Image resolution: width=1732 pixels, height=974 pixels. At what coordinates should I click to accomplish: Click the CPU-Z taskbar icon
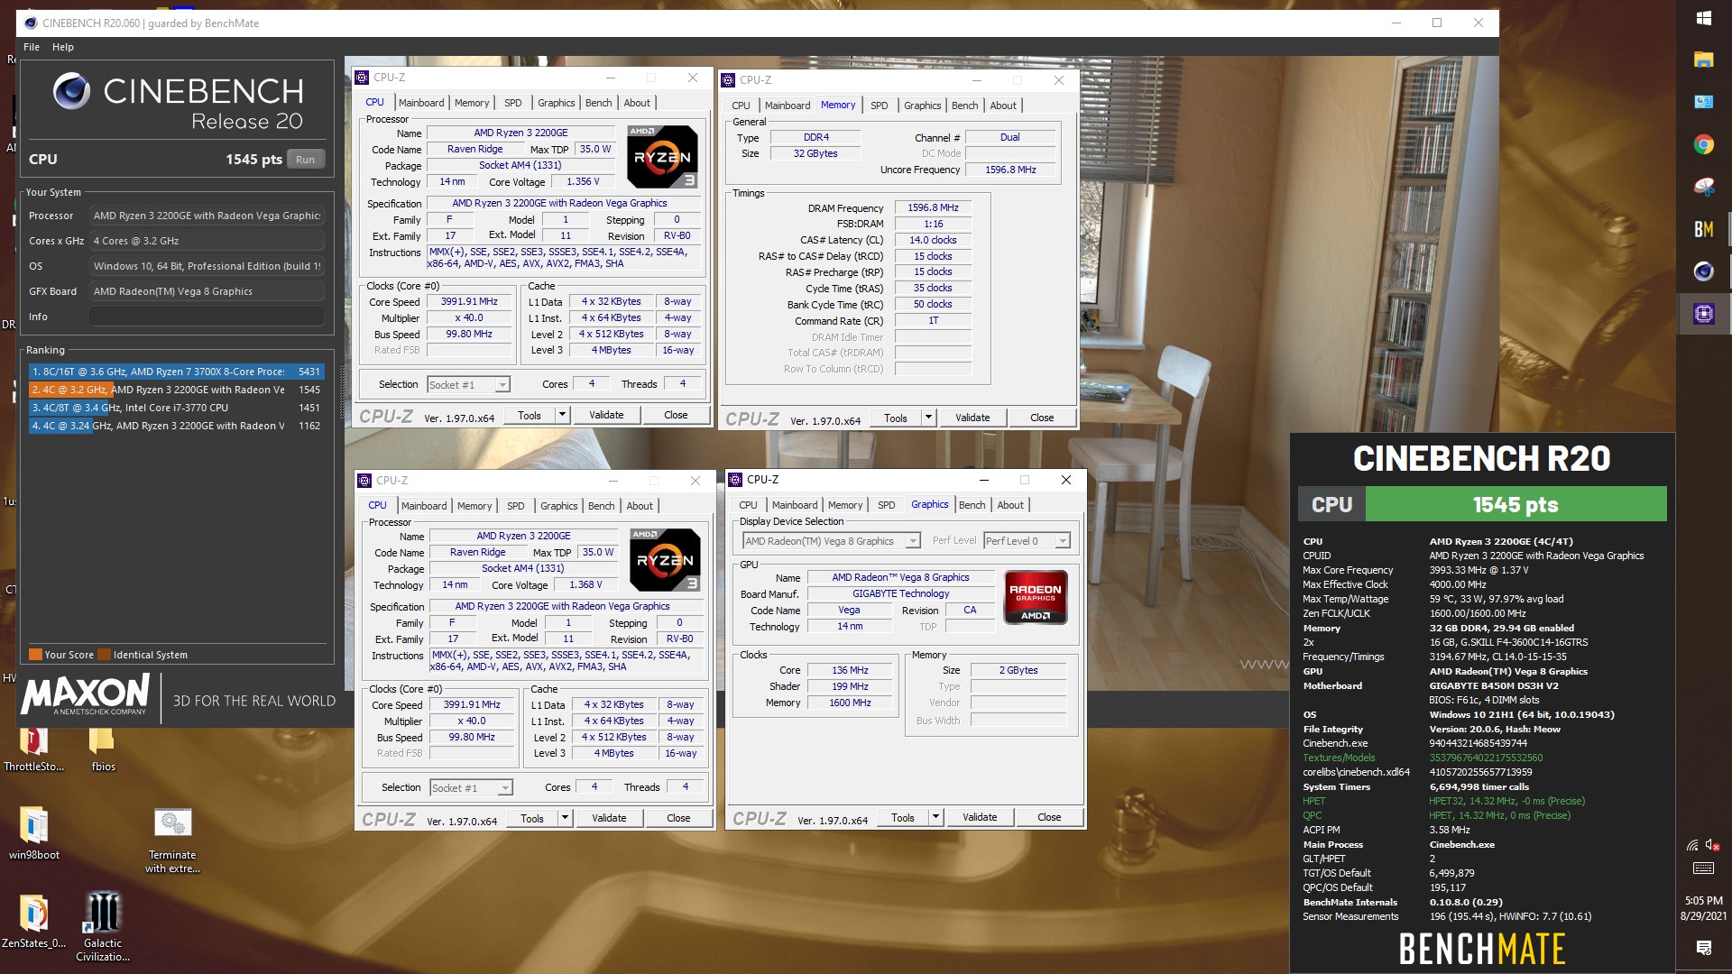[1703, 314]
